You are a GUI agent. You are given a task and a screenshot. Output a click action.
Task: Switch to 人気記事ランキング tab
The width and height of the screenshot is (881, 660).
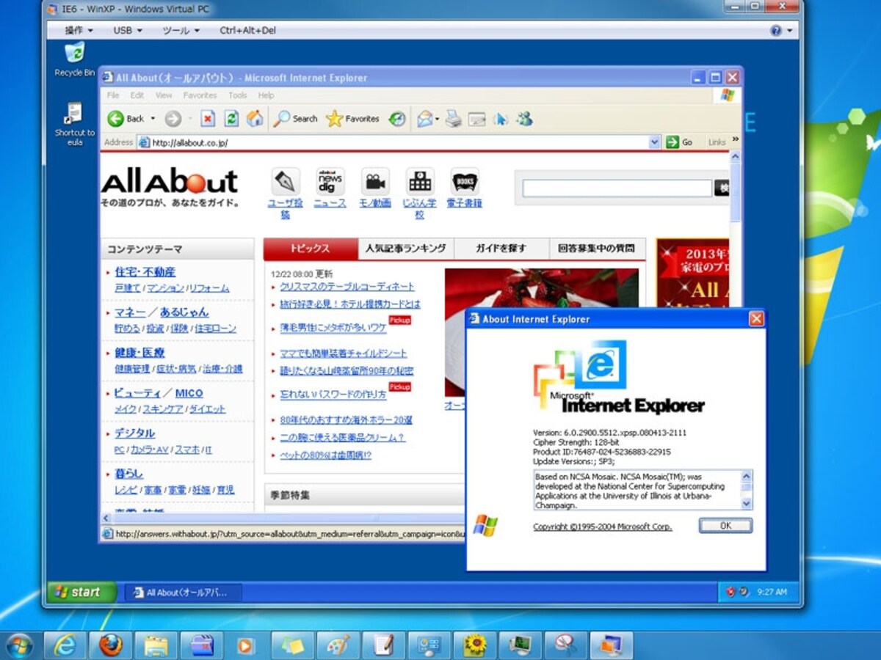(406, 249)
